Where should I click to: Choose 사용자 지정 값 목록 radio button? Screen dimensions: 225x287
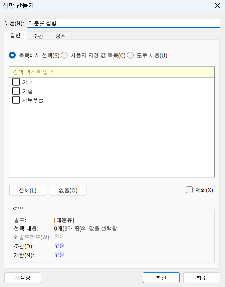click(x=64, y=55)
